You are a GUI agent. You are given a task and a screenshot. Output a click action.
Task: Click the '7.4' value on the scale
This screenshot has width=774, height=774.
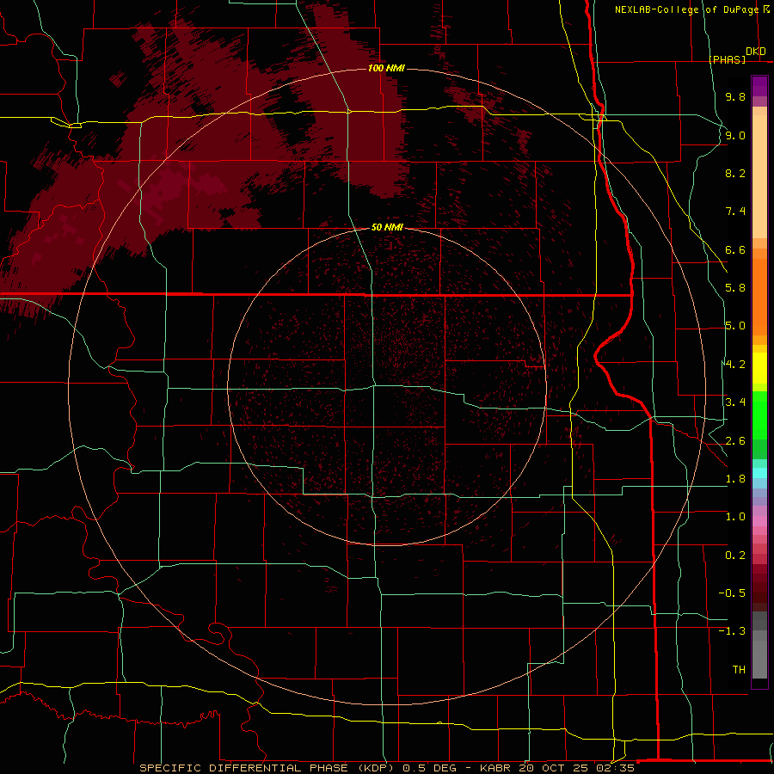coord(735,212)
